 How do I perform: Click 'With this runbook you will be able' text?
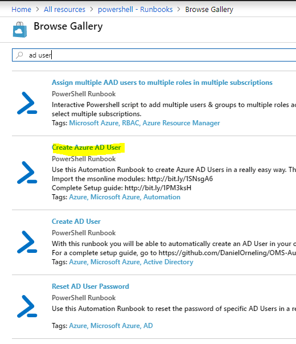click(174, 244)
